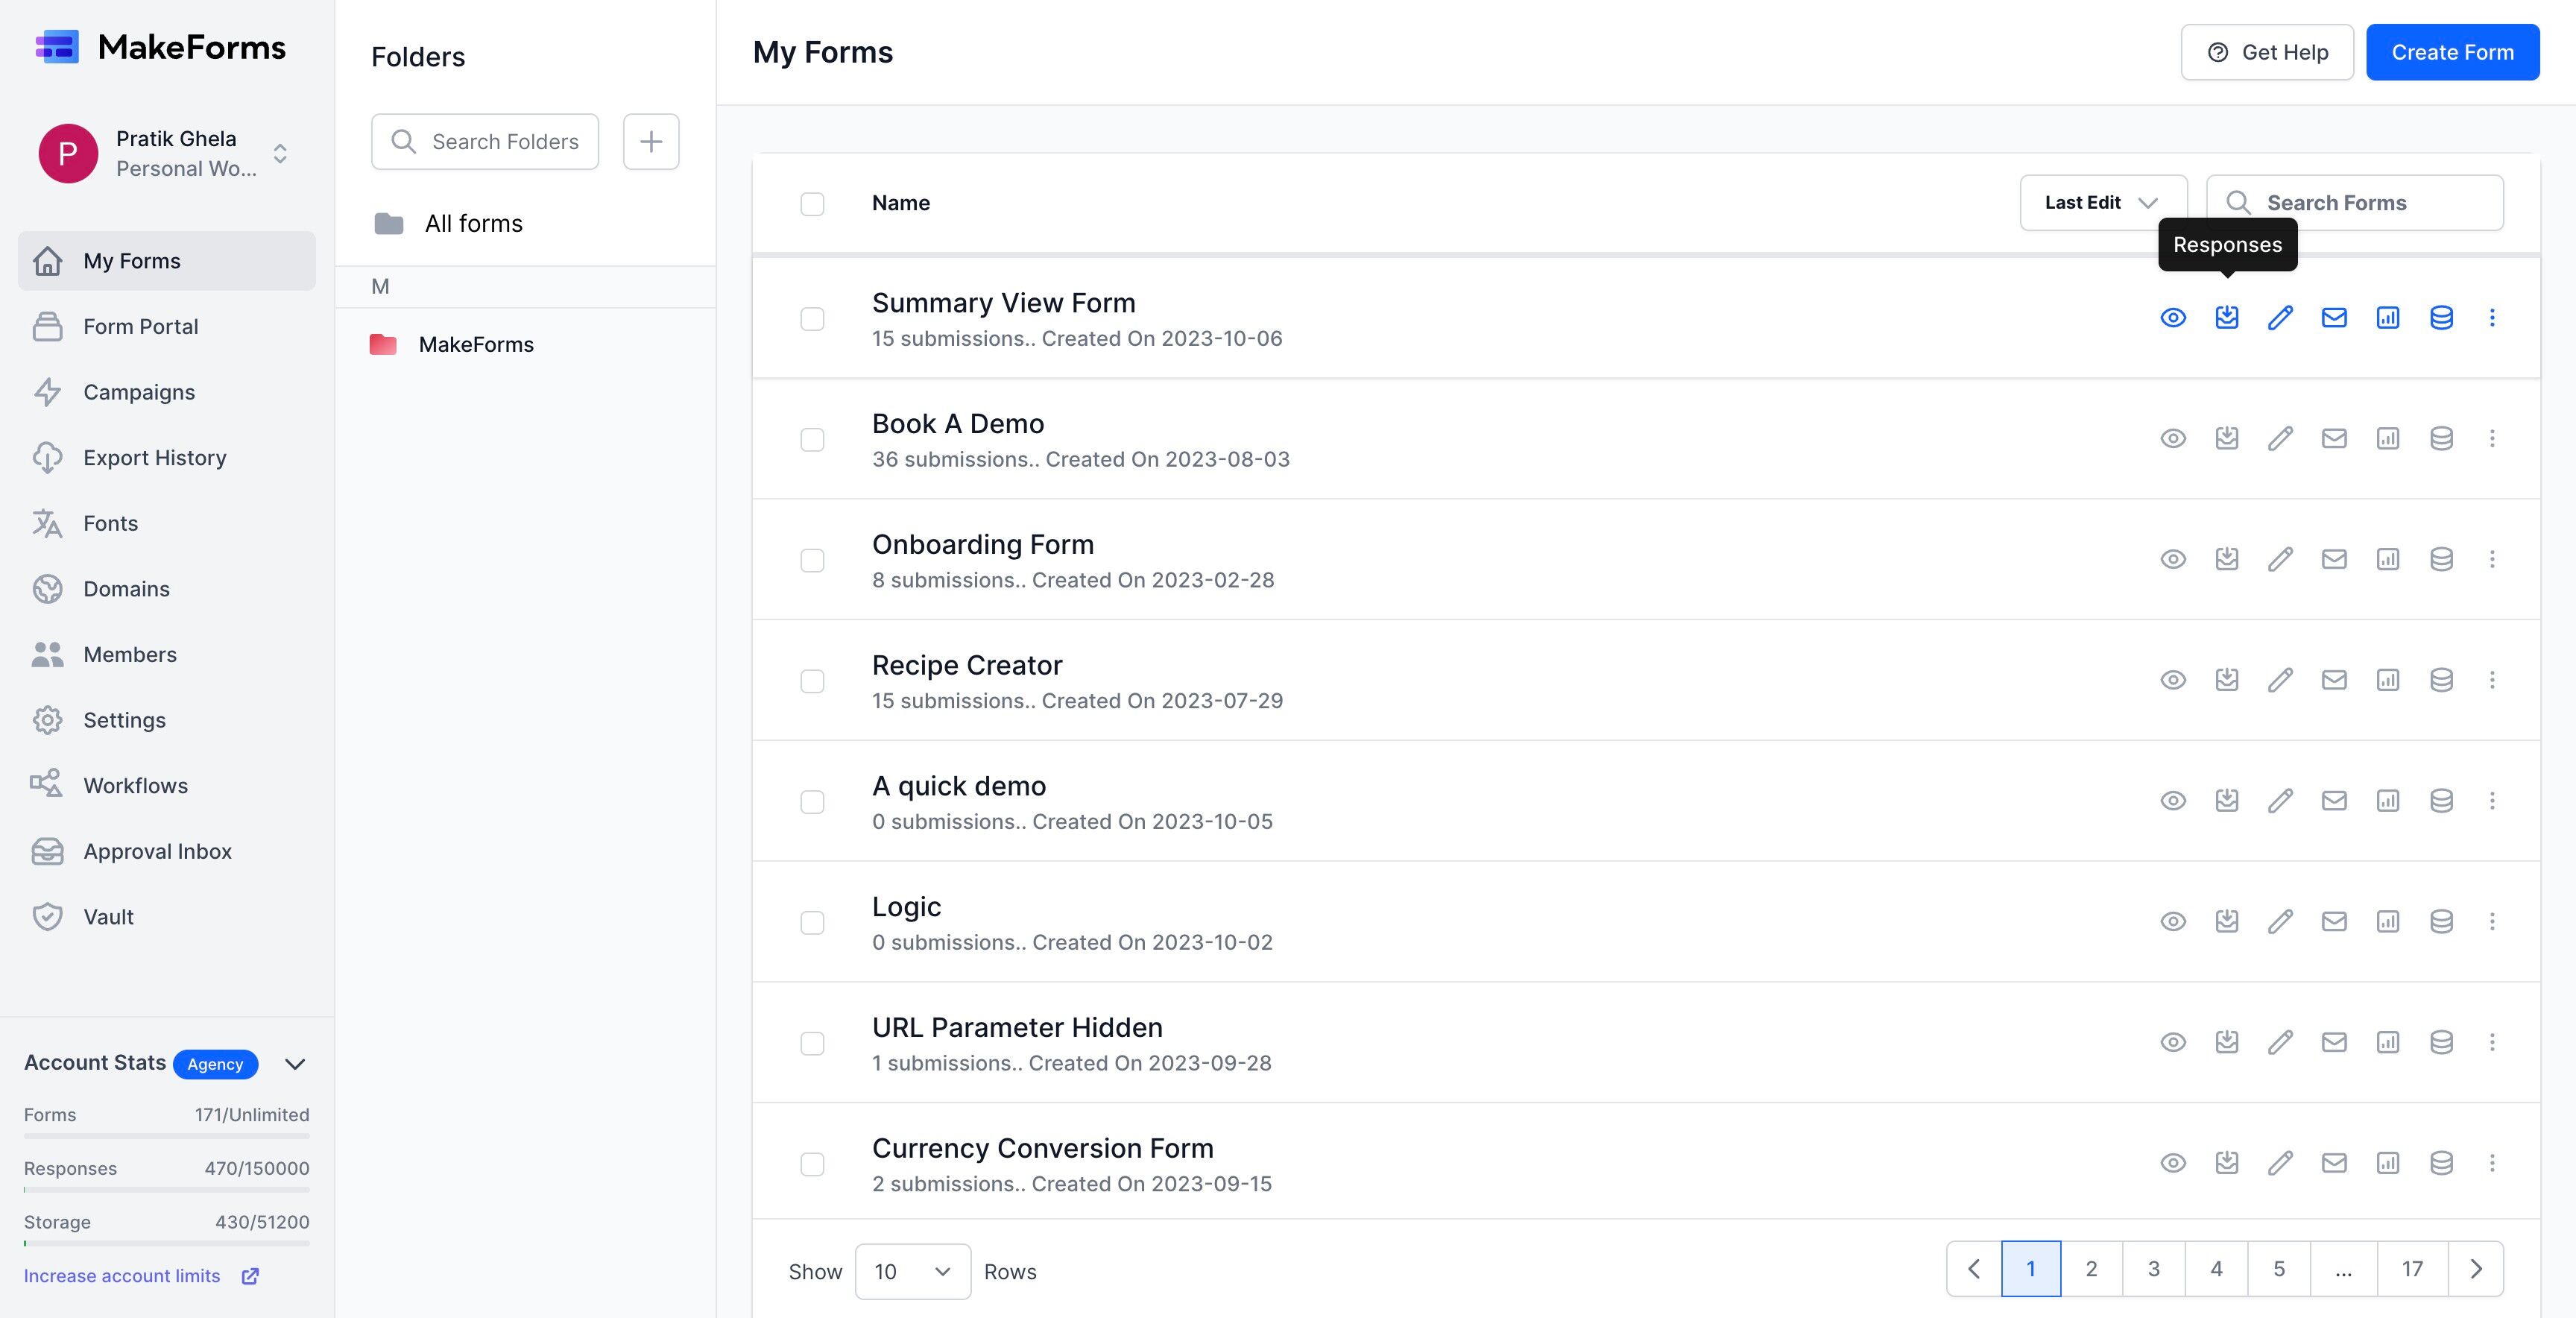Open Domains in sidebar
This screenshot has height=1318, width=2576.
166,589
